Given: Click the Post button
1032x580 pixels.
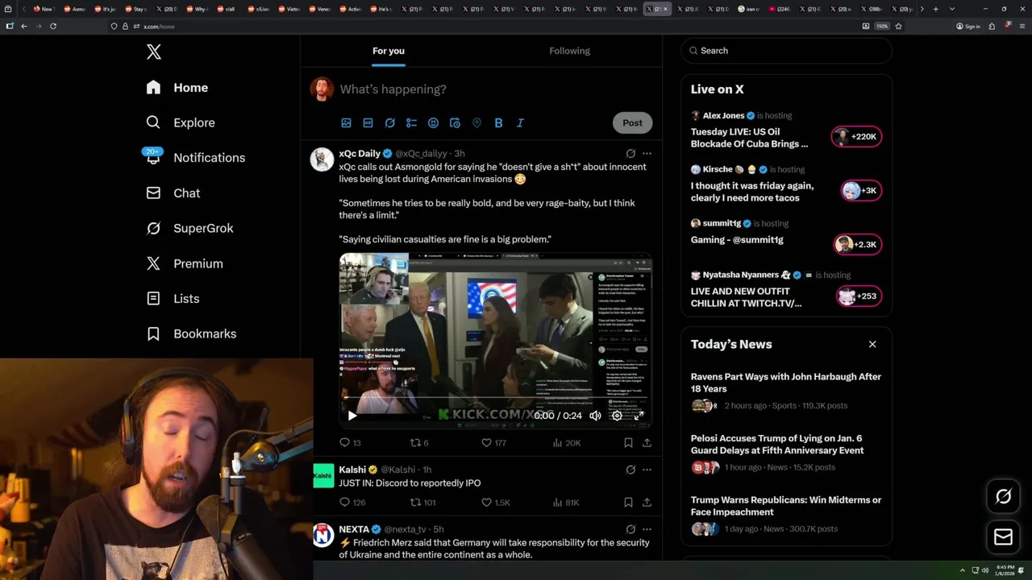Looking at the screenshot, I should pyautogui.click(x=632, y=123).
